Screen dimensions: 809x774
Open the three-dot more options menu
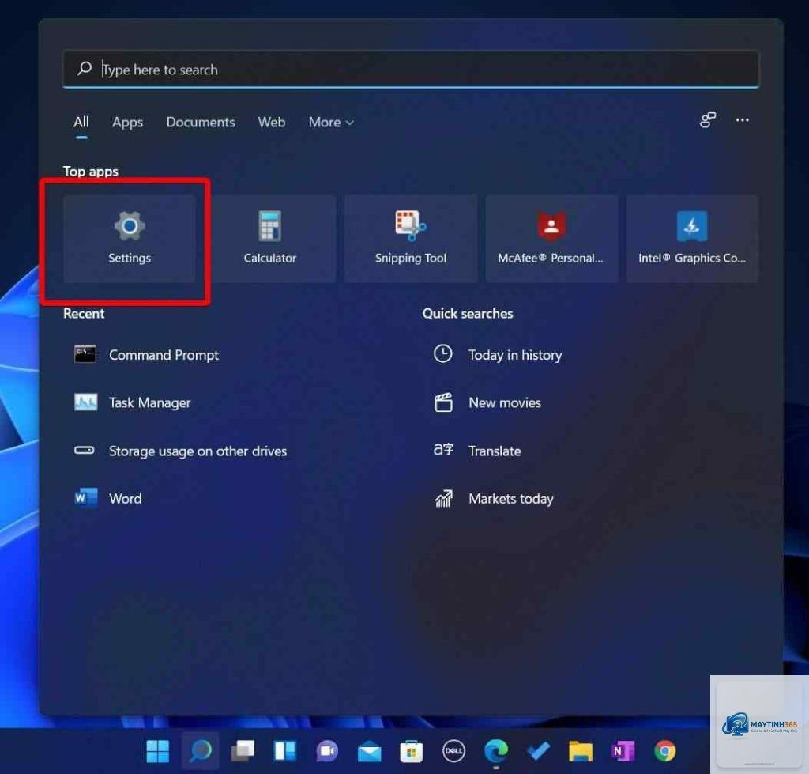click(742, 120)
